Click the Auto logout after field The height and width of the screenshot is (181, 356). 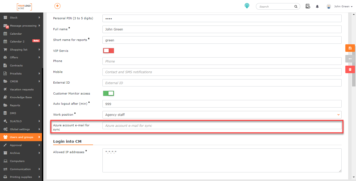pyautogui.click(x=222, y=104)
